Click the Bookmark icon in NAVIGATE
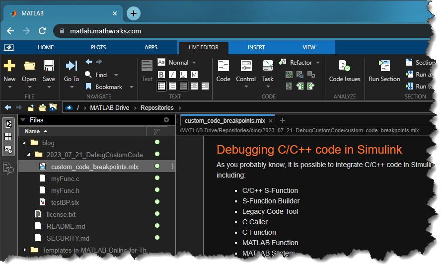 88,87
